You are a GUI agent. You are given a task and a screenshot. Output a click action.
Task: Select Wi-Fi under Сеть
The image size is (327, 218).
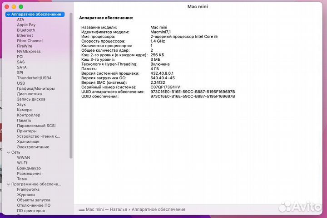coord(22,163)
